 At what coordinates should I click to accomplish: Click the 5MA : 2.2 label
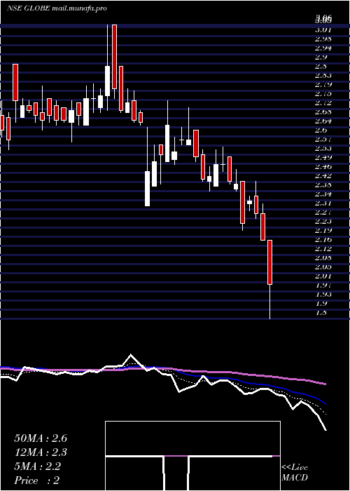pyautogui.click(x=38, y=466)
